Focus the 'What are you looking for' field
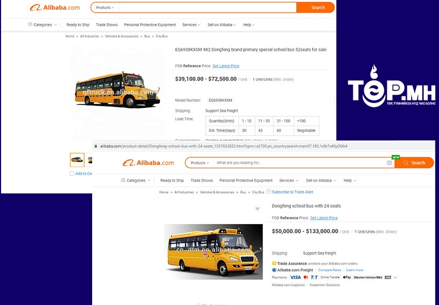The image size is (439, 305). (300, 163)
